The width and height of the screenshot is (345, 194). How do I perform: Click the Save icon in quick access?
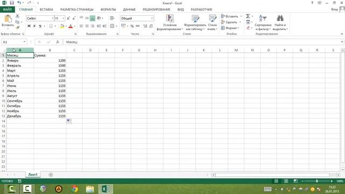pyautogui.click(x=12, y=3)
